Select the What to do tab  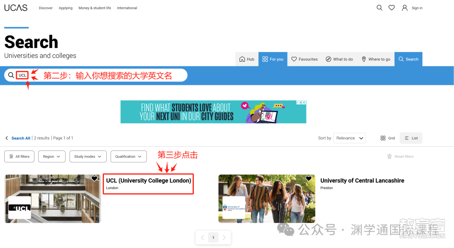tap(339, 59)
